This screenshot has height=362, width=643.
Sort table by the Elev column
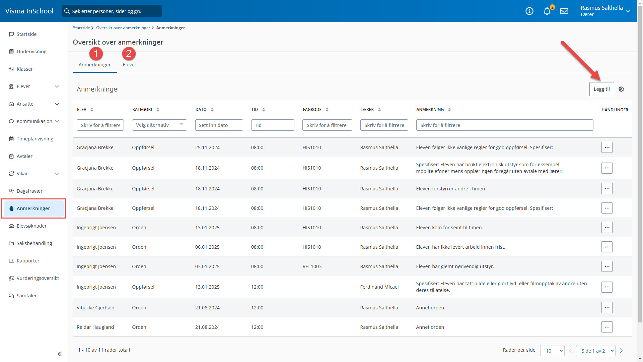[91, 110]
